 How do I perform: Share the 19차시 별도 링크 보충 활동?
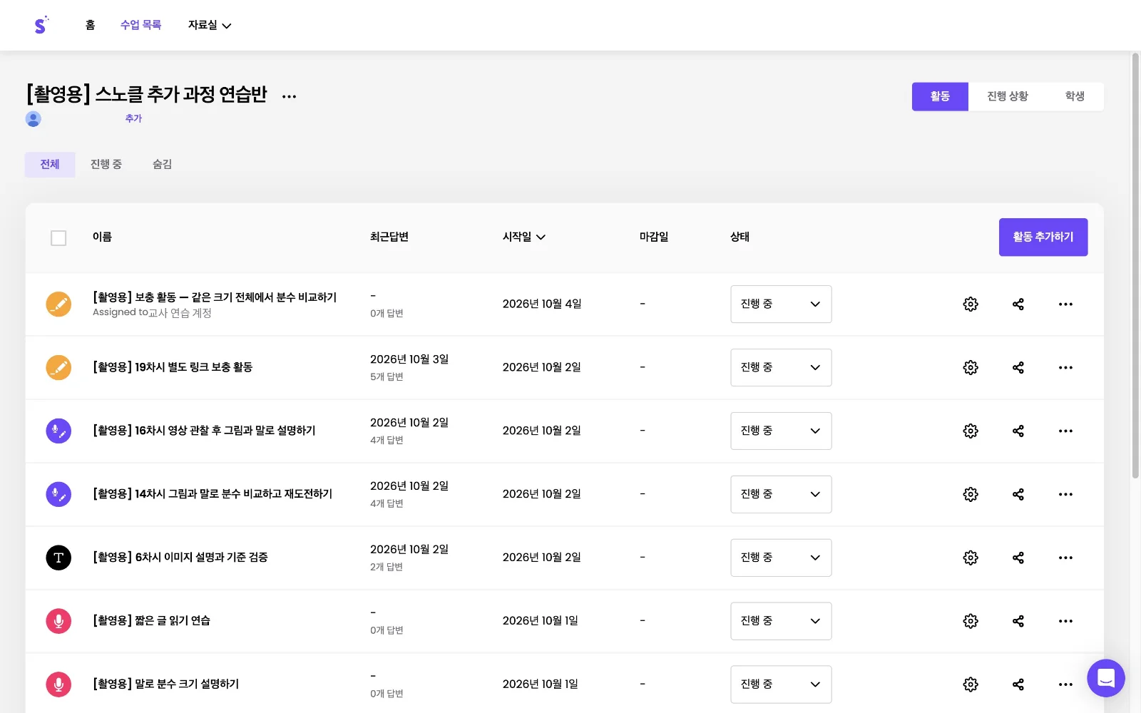click(x=1018, y=368)
